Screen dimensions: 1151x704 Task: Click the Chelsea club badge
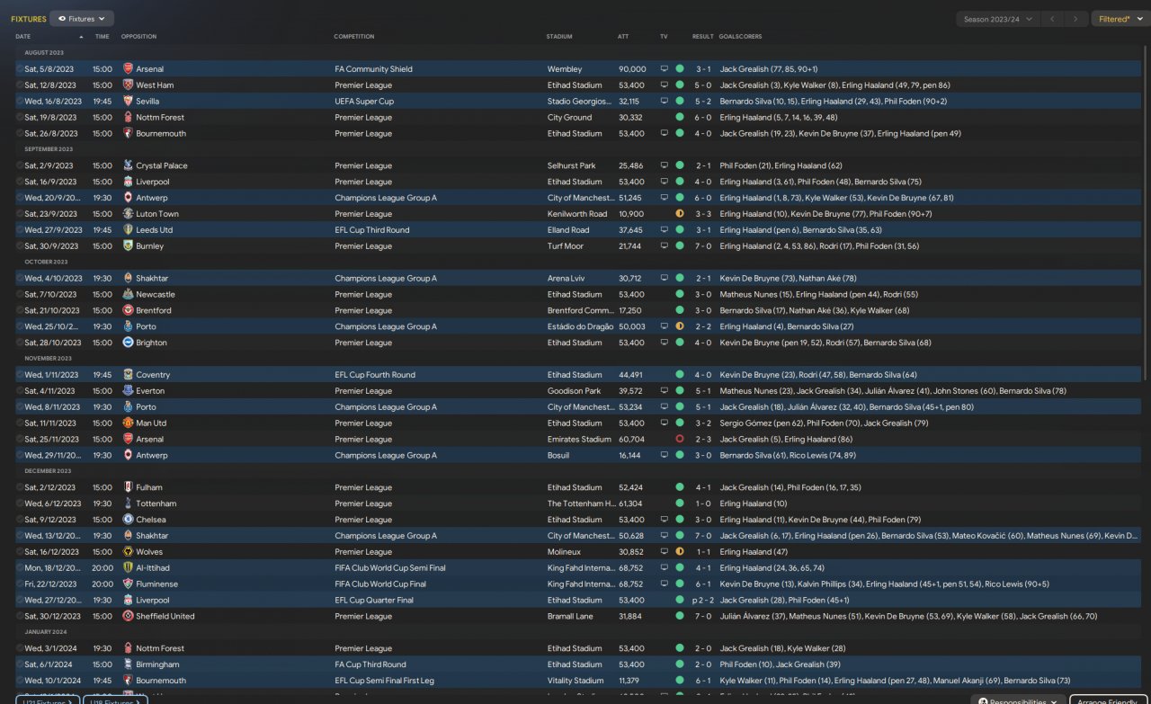tap(129, 520)
